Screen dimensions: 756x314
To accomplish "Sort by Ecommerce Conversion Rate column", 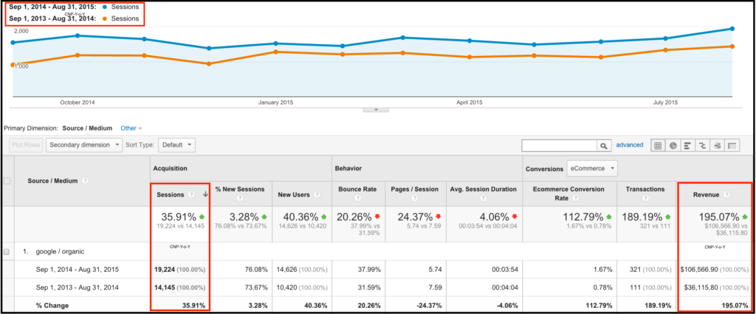I will (x=570, y=192).
